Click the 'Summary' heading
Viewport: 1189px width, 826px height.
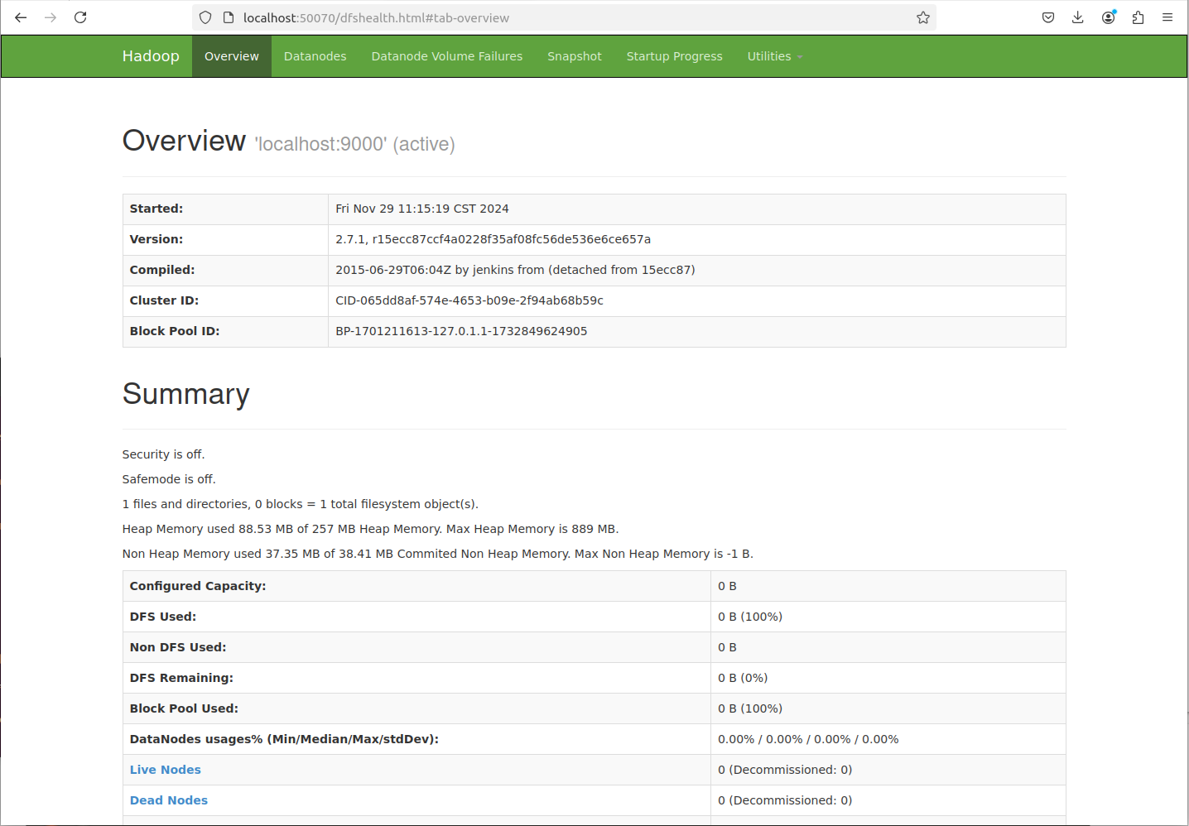[186, 394]
